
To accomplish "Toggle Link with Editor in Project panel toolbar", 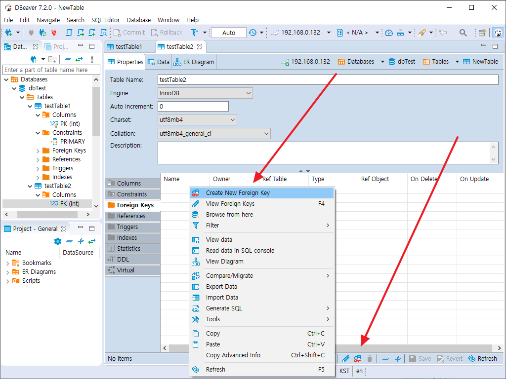I will pos(92,241).
